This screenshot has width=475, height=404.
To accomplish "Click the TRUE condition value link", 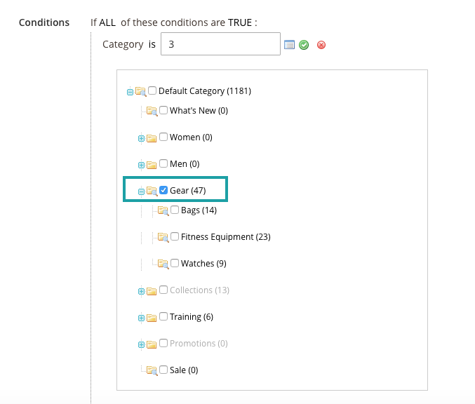I will (240, 22).
